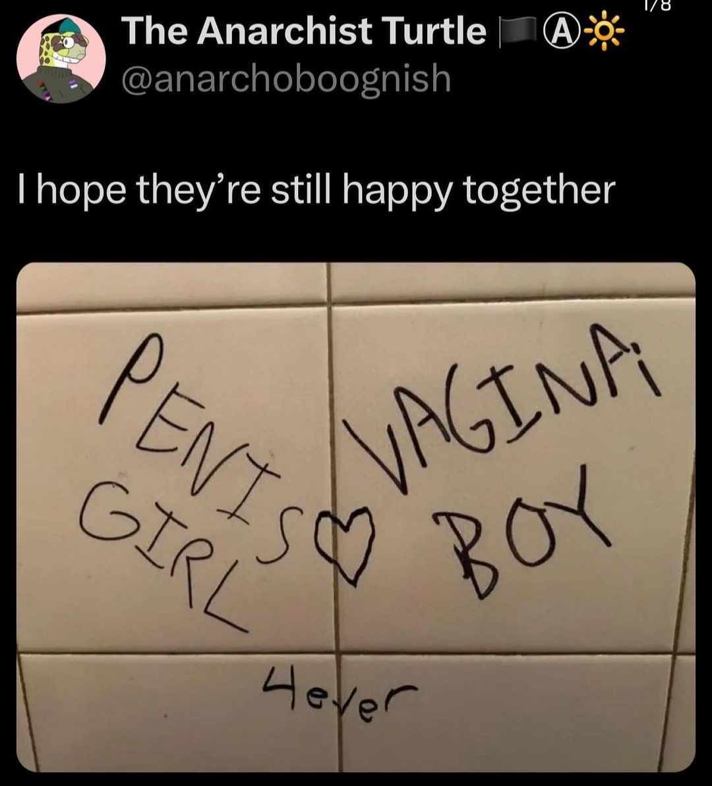Open the @anarchoboognish handle
Image resolution: width=712 pixels, height=786 pixels.
click(286, 78)
